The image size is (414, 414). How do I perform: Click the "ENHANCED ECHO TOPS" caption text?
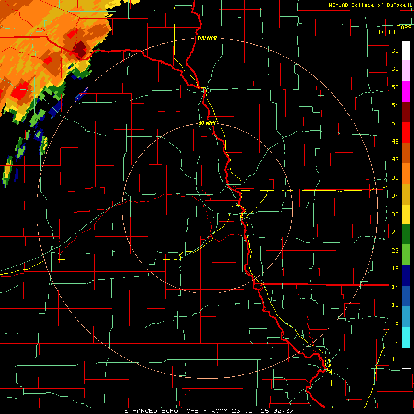(x=161, y=411)
